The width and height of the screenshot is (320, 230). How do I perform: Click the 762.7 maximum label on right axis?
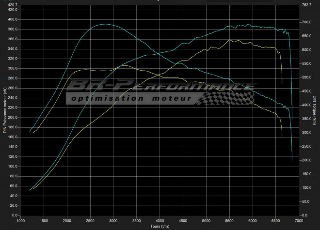coord(306,5)
